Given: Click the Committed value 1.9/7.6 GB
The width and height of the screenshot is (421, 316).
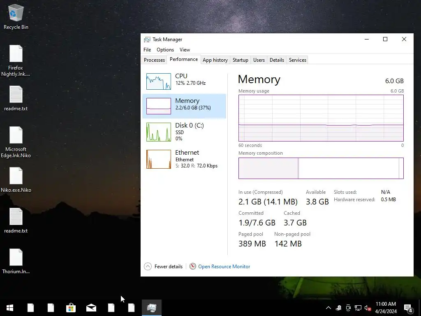Looking at the screenshot, I should click(x=257, y=223).
